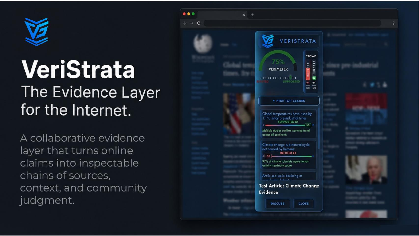Click the red banner image in sidebar
The image size is (419, 236).
point(366,109)
